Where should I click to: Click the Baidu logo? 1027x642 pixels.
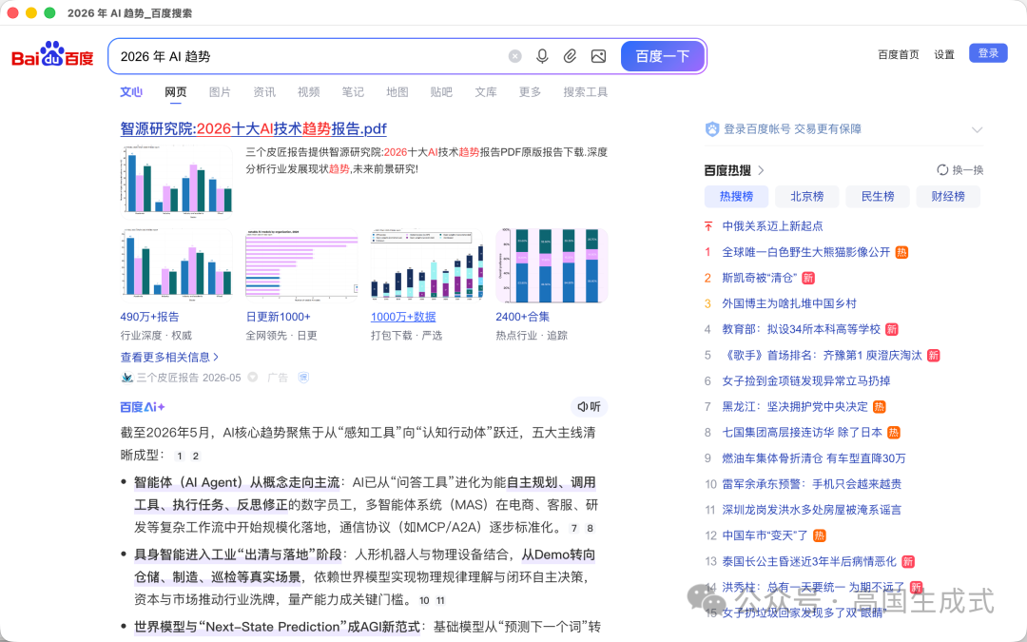[x=53, y=56]
